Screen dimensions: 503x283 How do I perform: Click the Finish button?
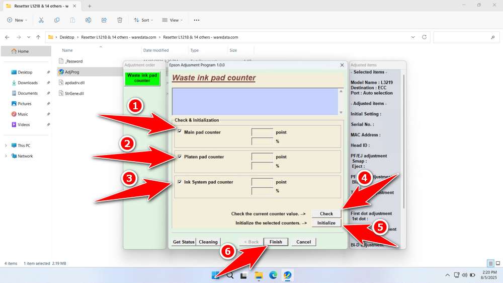coord(276,242)
